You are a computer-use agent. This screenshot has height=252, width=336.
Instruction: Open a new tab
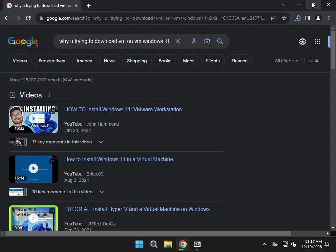tap(89, 6)
